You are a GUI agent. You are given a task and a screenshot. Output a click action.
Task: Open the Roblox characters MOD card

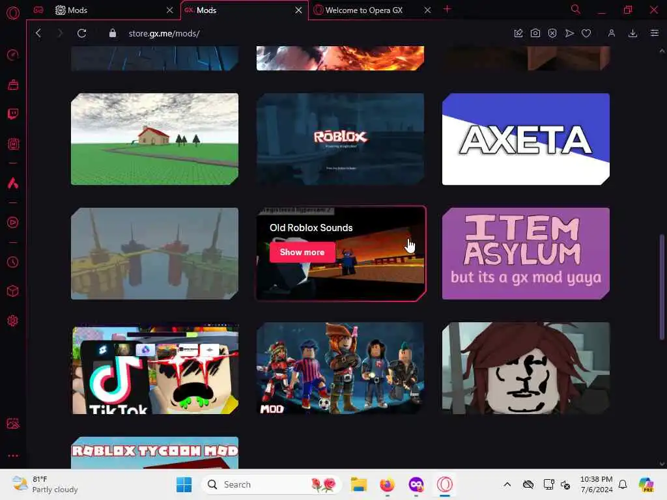[x=340, y=368]
